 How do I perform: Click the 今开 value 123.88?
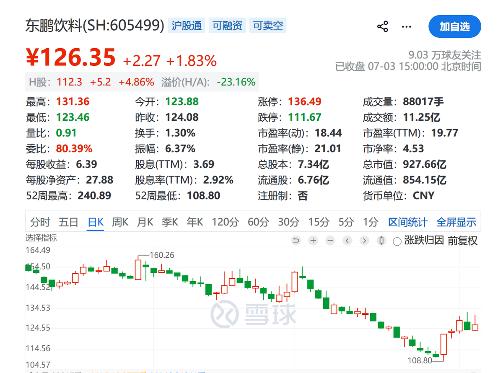point(182,101)
